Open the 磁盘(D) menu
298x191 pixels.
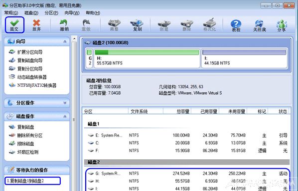31,13
